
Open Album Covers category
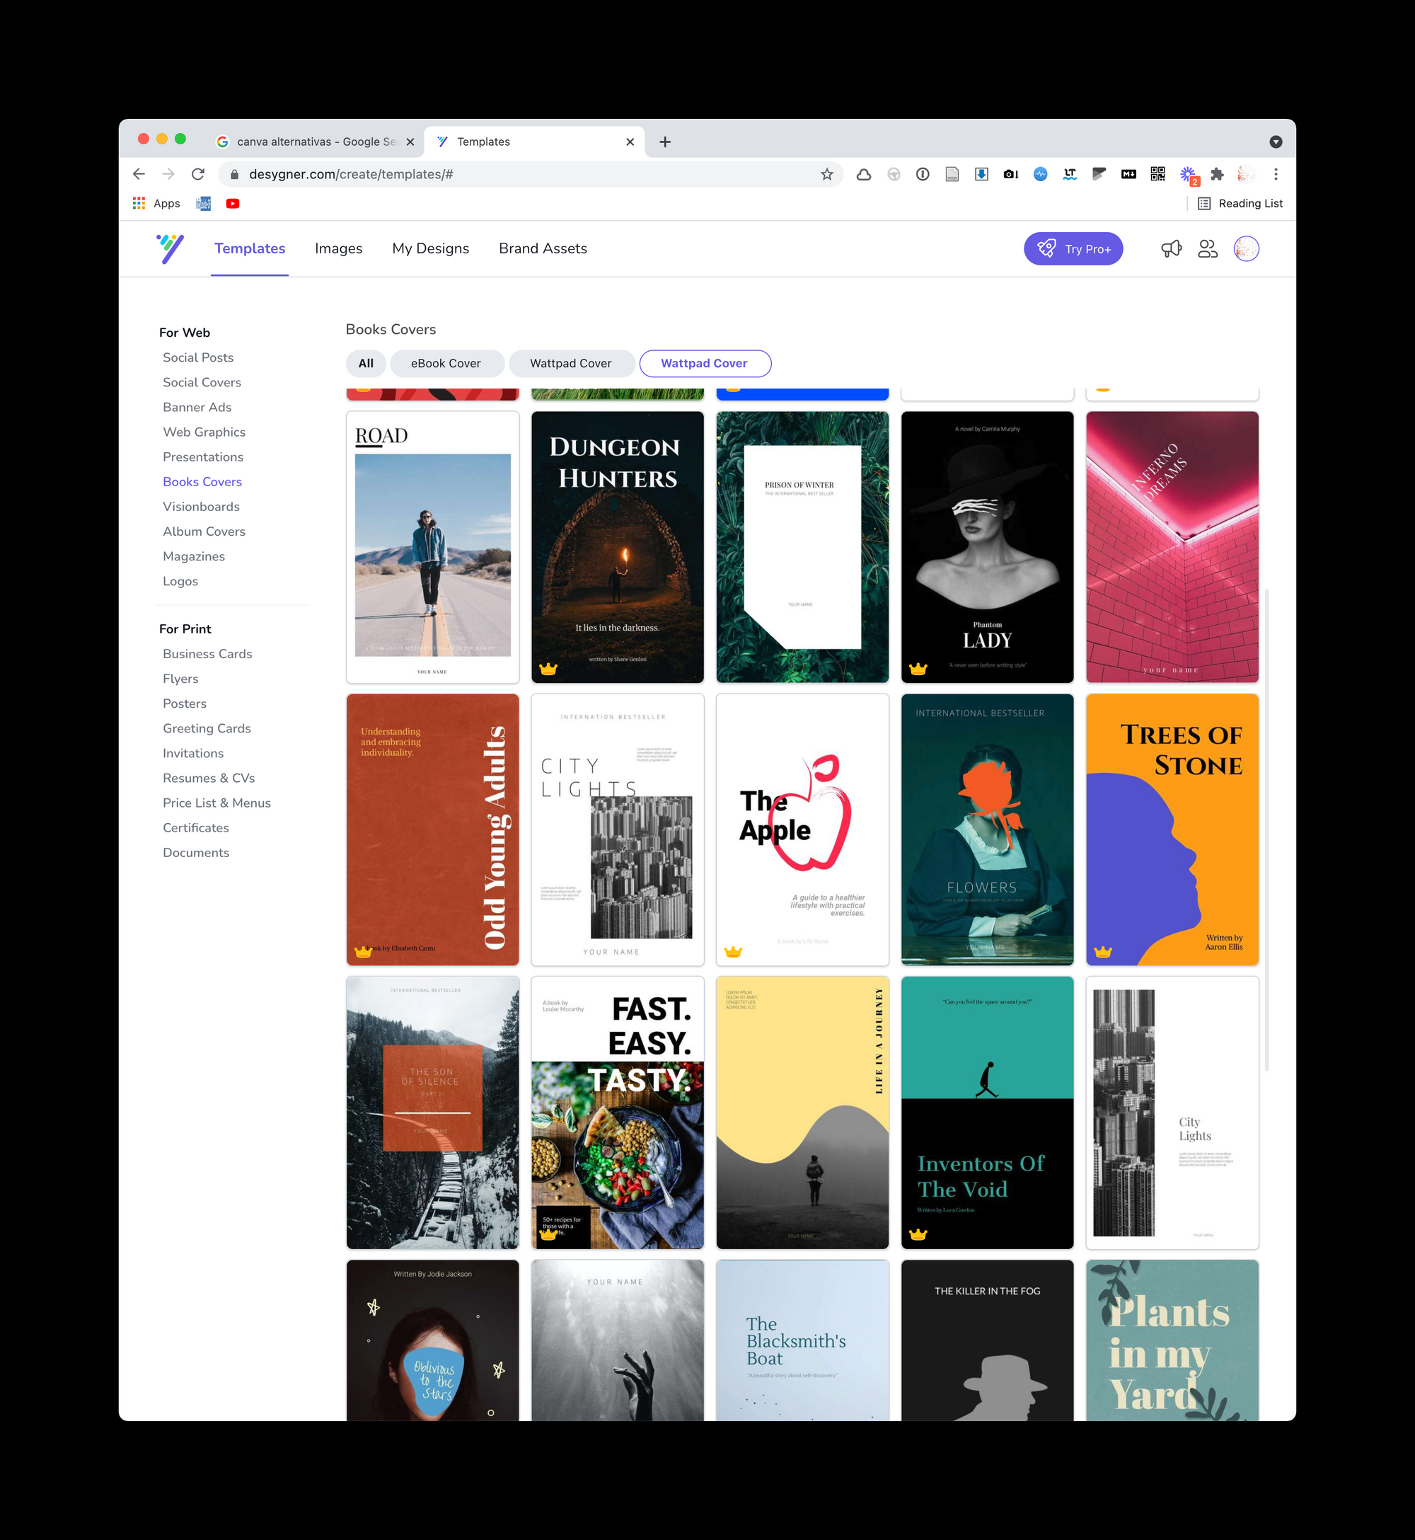(204, 531)
